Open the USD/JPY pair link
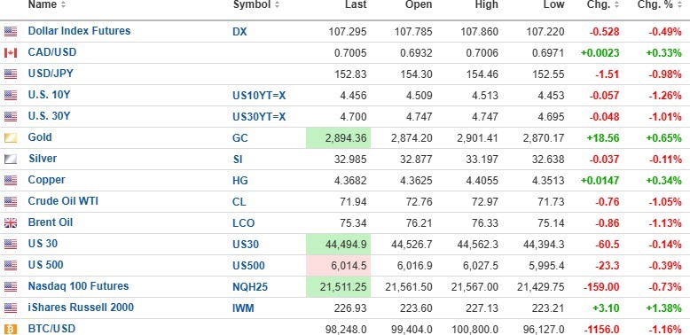This screenshot has width=690, height=335. [x=51, y=74]
